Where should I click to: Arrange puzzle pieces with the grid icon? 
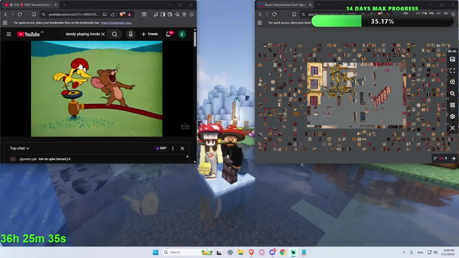(453, 105)
